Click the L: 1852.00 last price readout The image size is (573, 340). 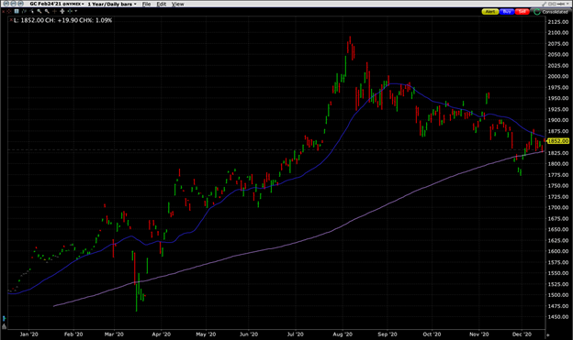[28, 20]
